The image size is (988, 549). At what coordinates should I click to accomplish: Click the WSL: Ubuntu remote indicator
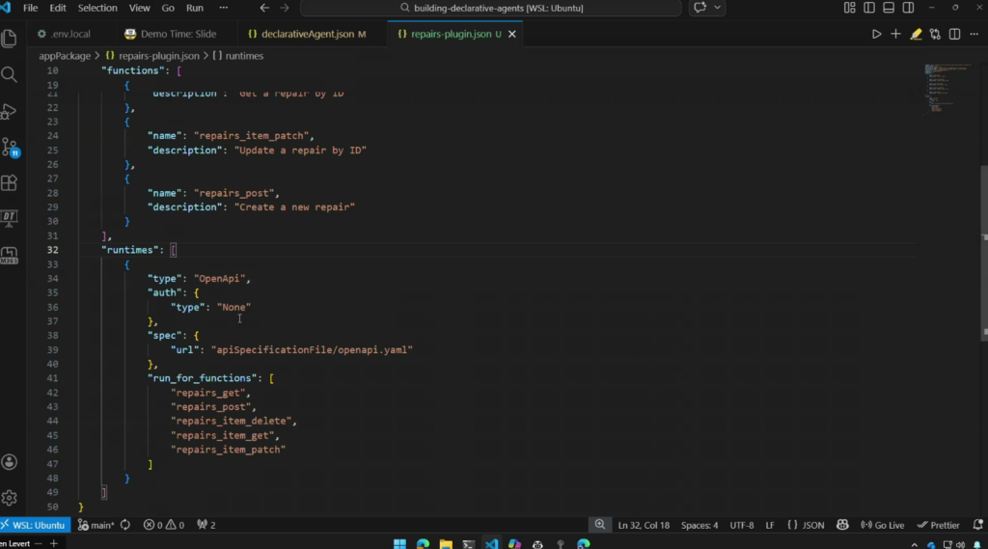[x=34, y=525]
